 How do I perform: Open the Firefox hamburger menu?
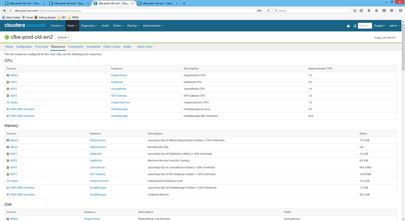point(401,11)
